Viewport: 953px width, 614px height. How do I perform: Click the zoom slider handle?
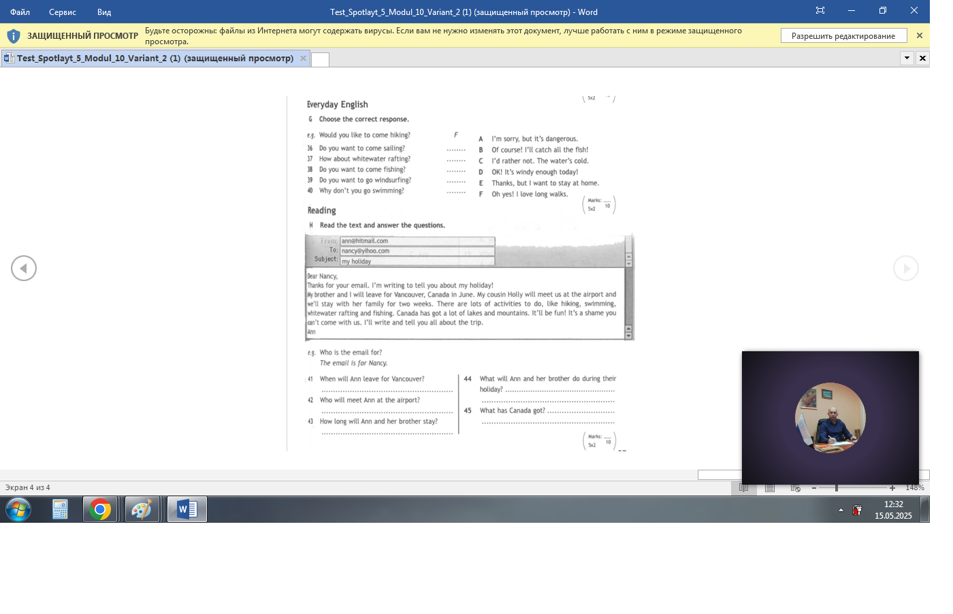[837, 488]
